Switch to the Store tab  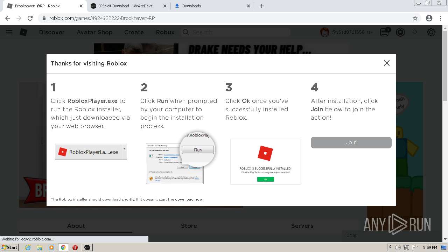(189, 226)
